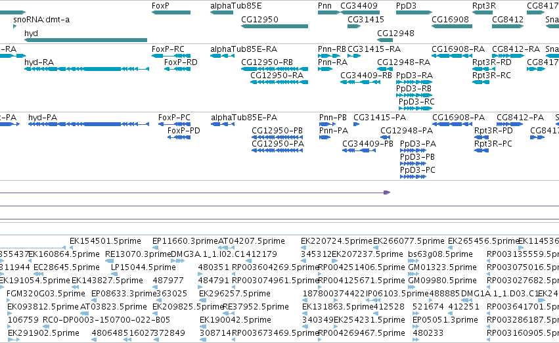This screenshot has width=559, height=343.
Task: Open EST LP15044.5prime label
Action: pyautogui.click(x=143, y=267)
